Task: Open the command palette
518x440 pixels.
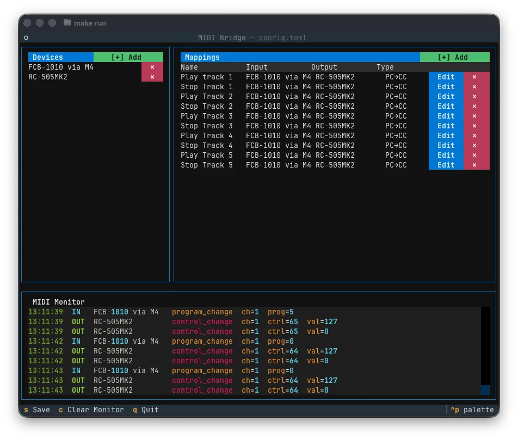Action: 472,410
